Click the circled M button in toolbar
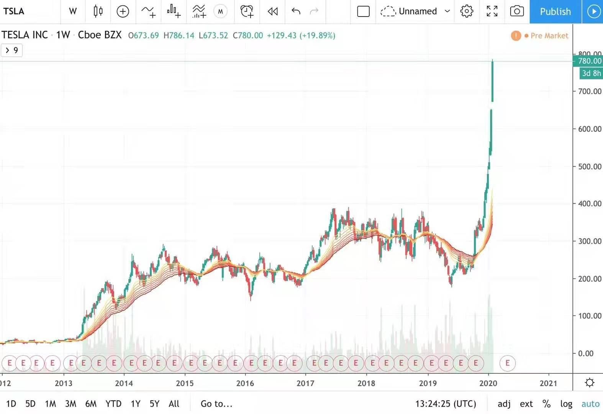This screenshot has height=414, width=603. [x=220, y=11]
